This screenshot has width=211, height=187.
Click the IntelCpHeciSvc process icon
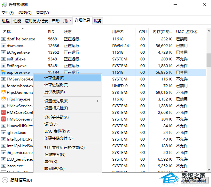click(4, 146)
